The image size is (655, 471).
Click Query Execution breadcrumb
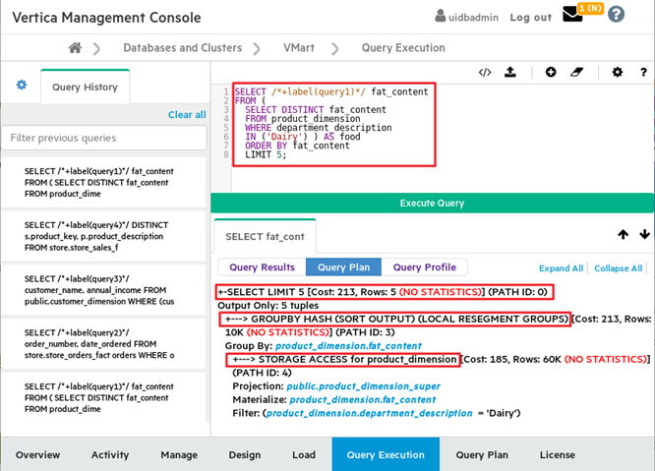[x=403, y=48]
